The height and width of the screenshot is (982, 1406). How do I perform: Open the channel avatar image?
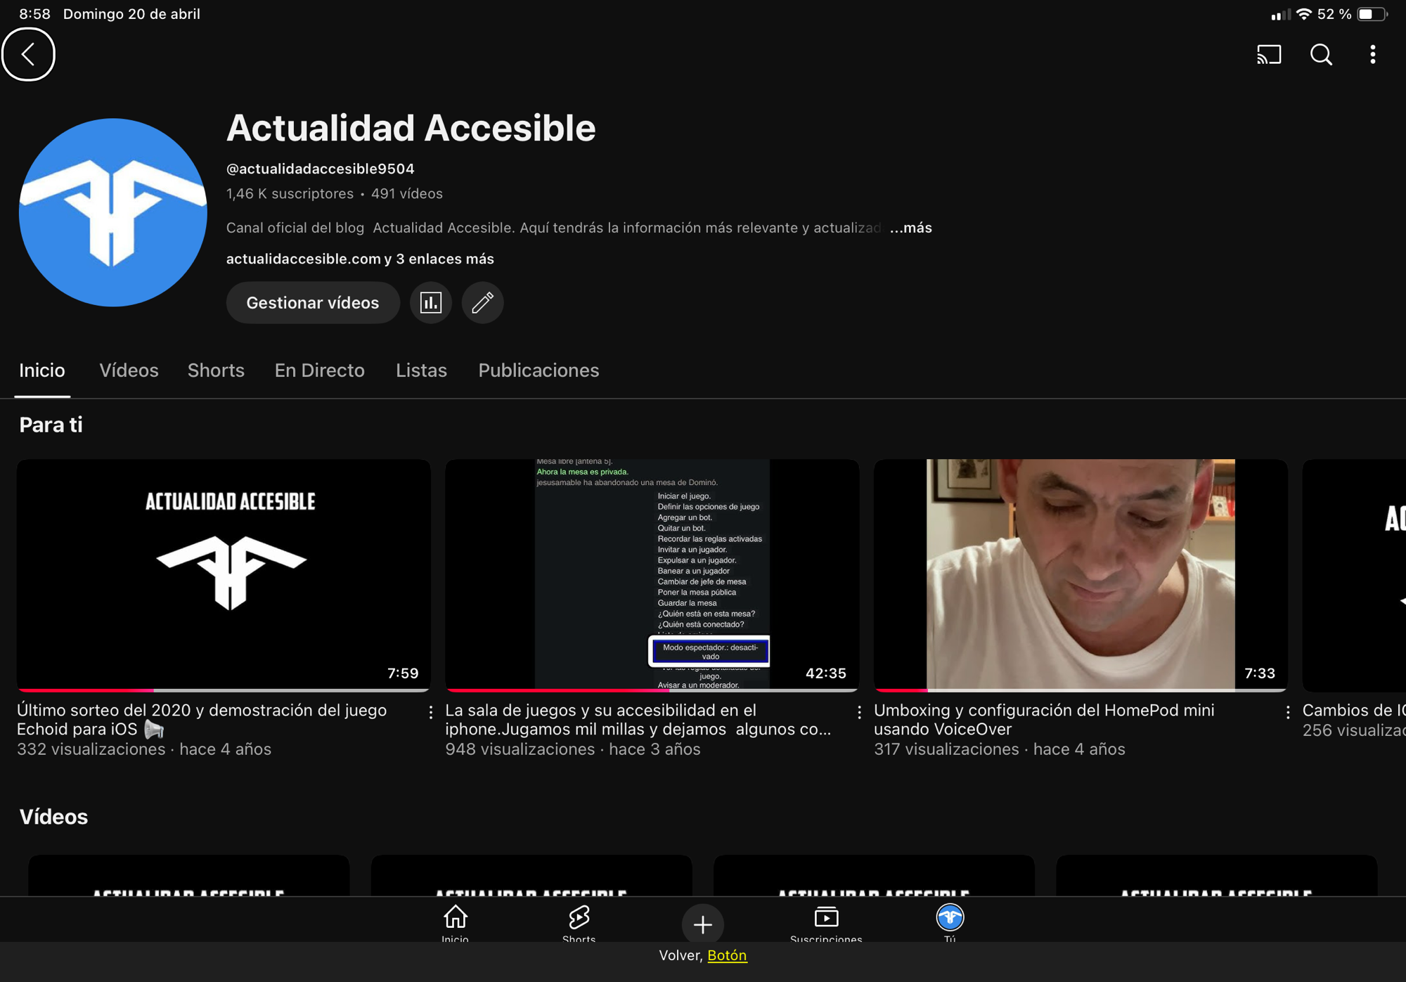coord(113,212)
